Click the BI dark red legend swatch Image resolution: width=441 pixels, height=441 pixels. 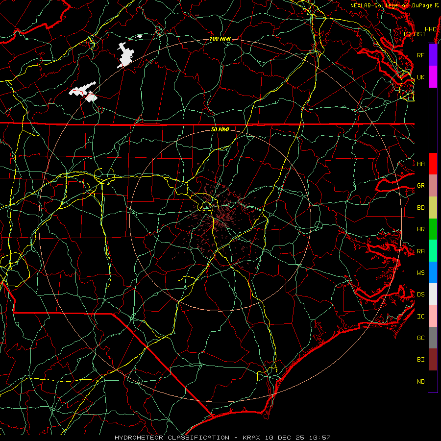point(433,360)
